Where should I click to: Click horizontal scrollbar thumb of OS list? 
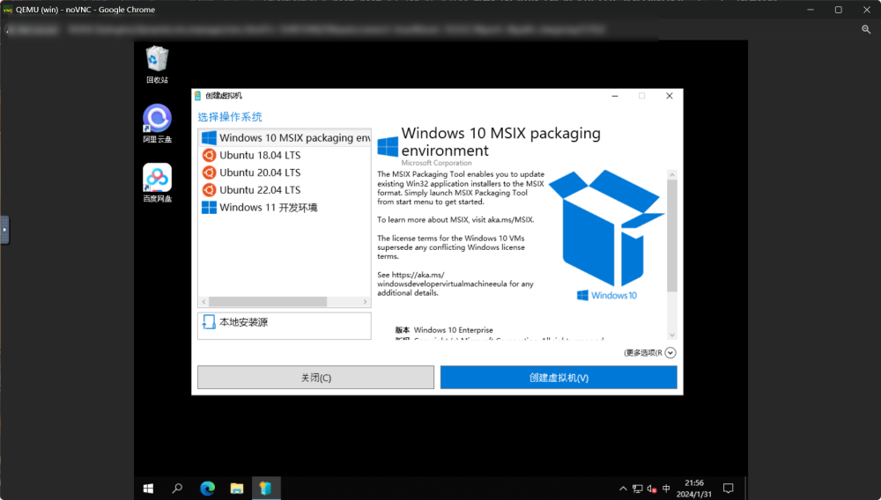(268, 301)
